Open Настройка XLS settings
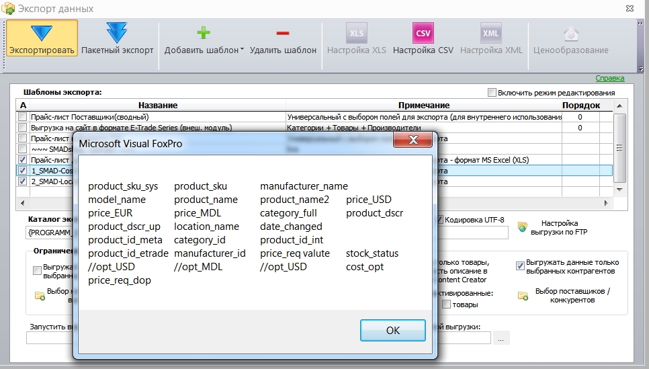This screenshot has width=649, height=369. point(356,38)
